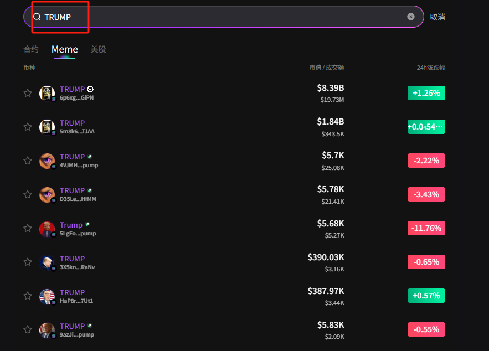
Task: Open token avatar for 6p6xg...GiPN
Action: (47, 93)
